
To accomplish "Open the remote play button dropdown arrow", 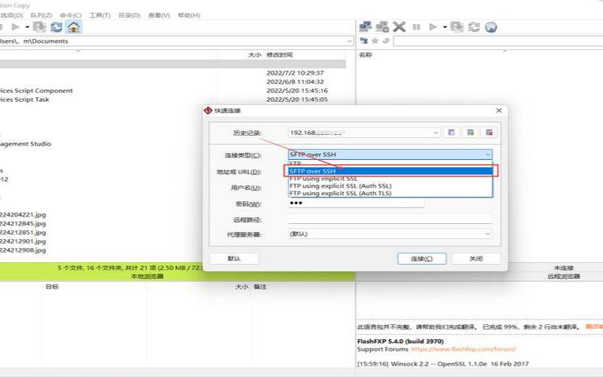I will (x=445, y=27).
